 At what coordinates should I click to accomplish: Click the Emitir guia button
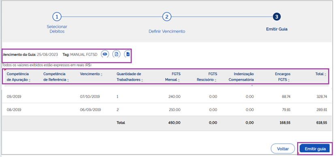coord(315,148)
